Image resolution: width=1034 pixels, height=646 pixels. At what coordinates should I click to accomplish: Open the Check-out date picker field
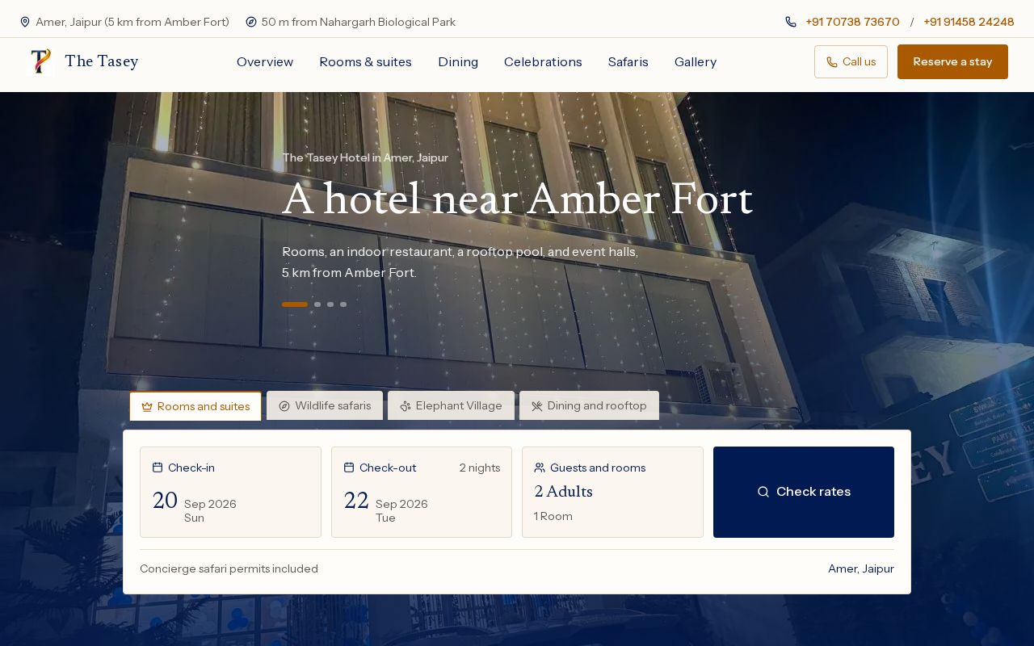point(422,492)
